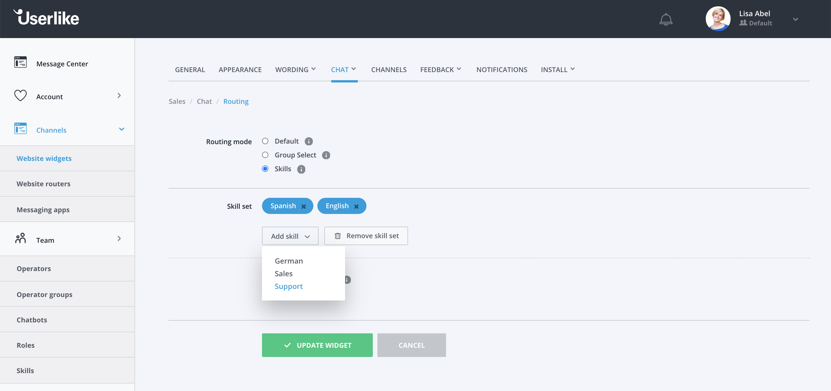The image size is (831, 391).
Task: Expand the Team section chevron
Action: coord(119,238)
